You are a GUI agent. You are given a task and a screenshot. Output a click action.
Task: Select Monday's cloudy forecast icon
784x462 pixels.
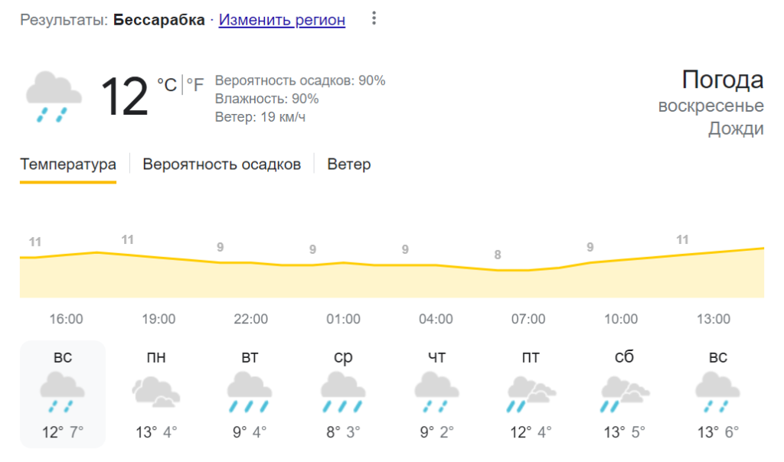click(x=156, y=392)
